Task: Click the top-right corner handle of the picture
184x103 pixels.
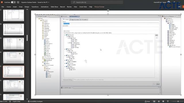Action: click(x=181, y=14)
